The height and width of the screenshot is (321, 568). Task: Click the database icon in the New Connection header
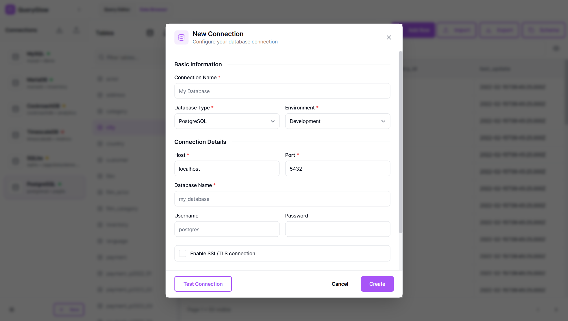pyautogui.click(x=182, y=37)
